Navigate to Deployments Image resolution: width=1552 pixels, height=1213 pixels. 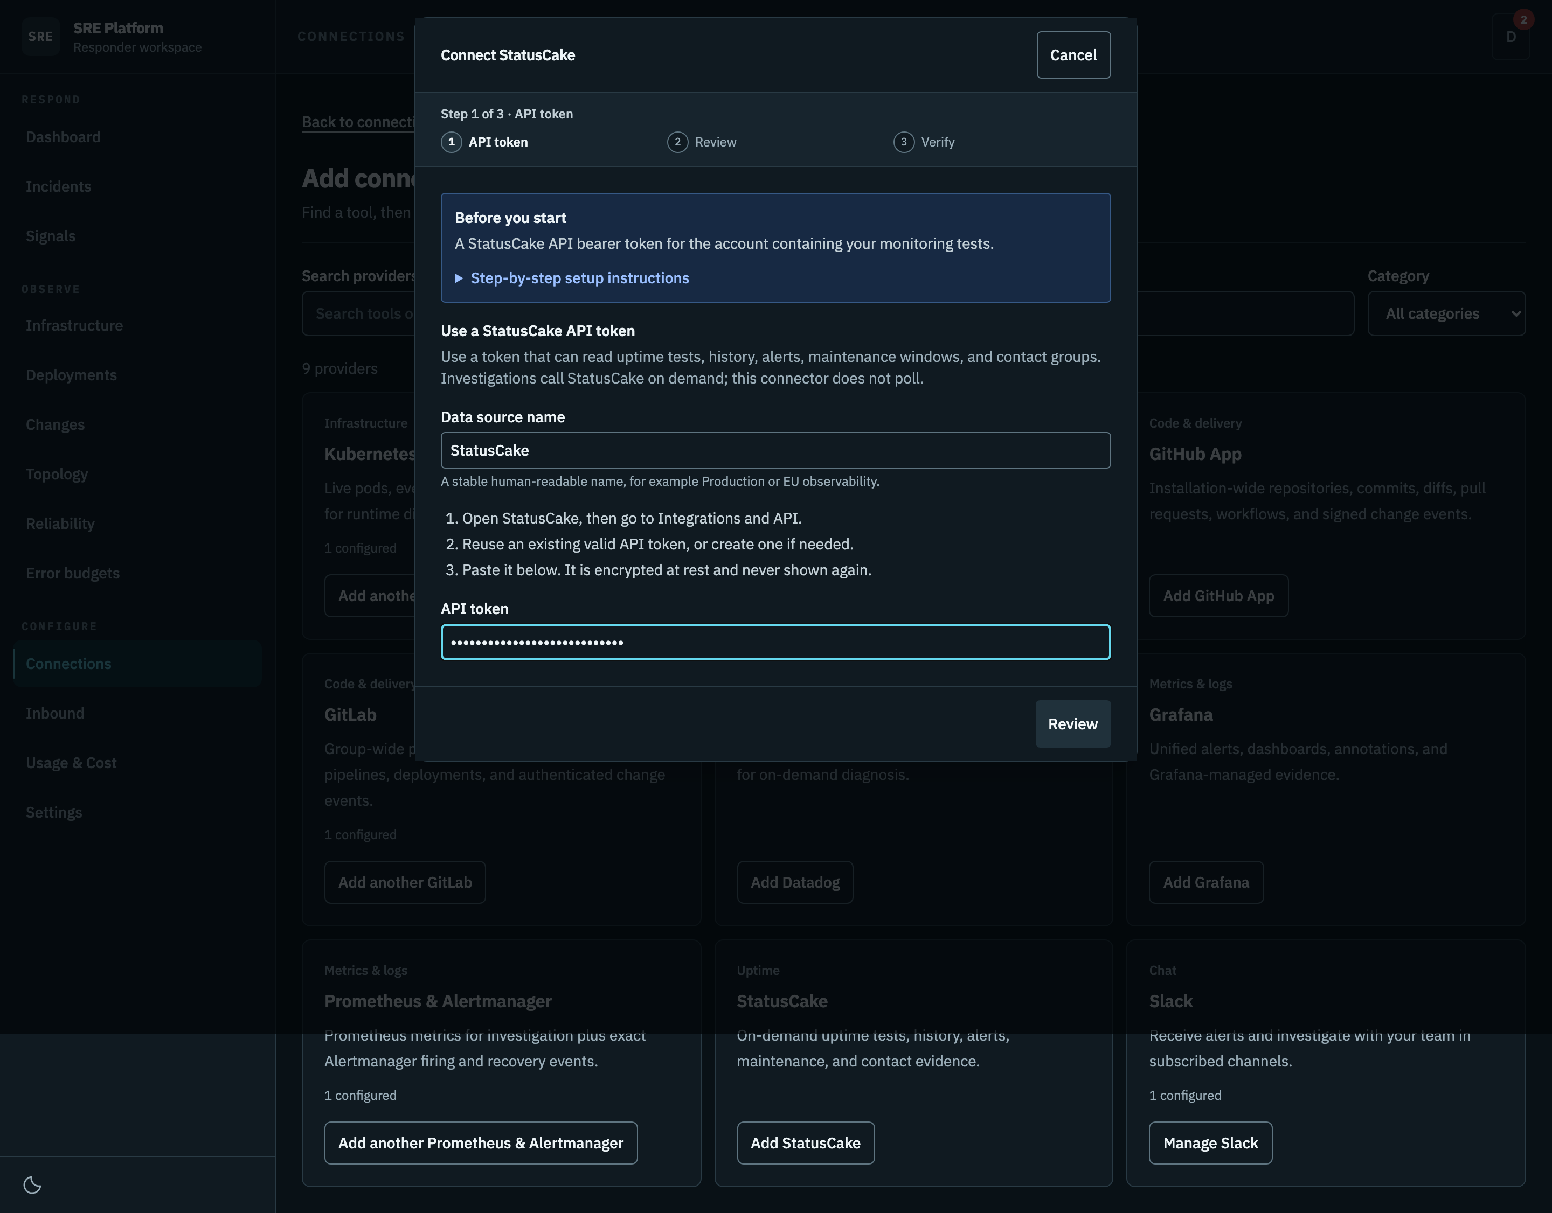[71, 375]
